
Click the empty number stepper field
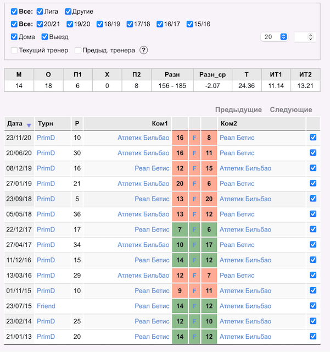[x=305, y=37]
